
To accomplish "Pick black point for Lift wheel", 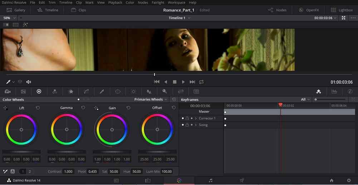I will pos(5,108).
